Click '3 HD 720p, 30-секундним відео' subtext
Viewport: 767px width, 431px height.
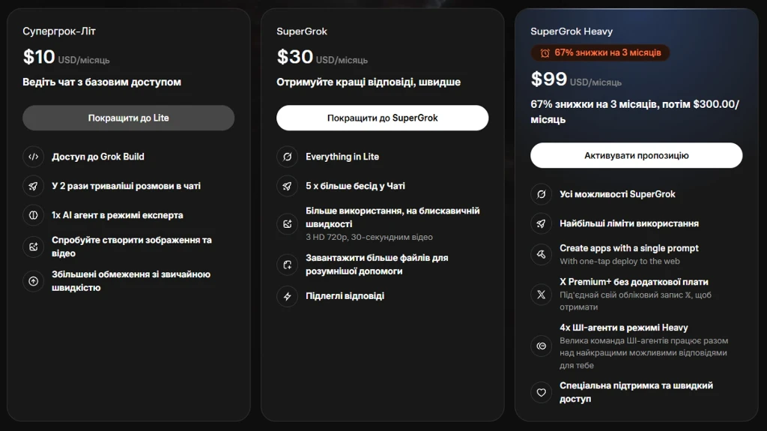[x=369, y=237]
